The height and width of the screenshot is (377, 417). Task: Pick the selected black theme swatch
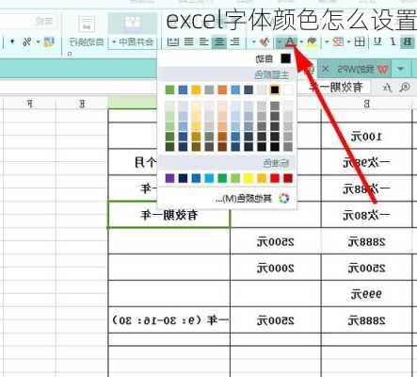coord(275,90)
